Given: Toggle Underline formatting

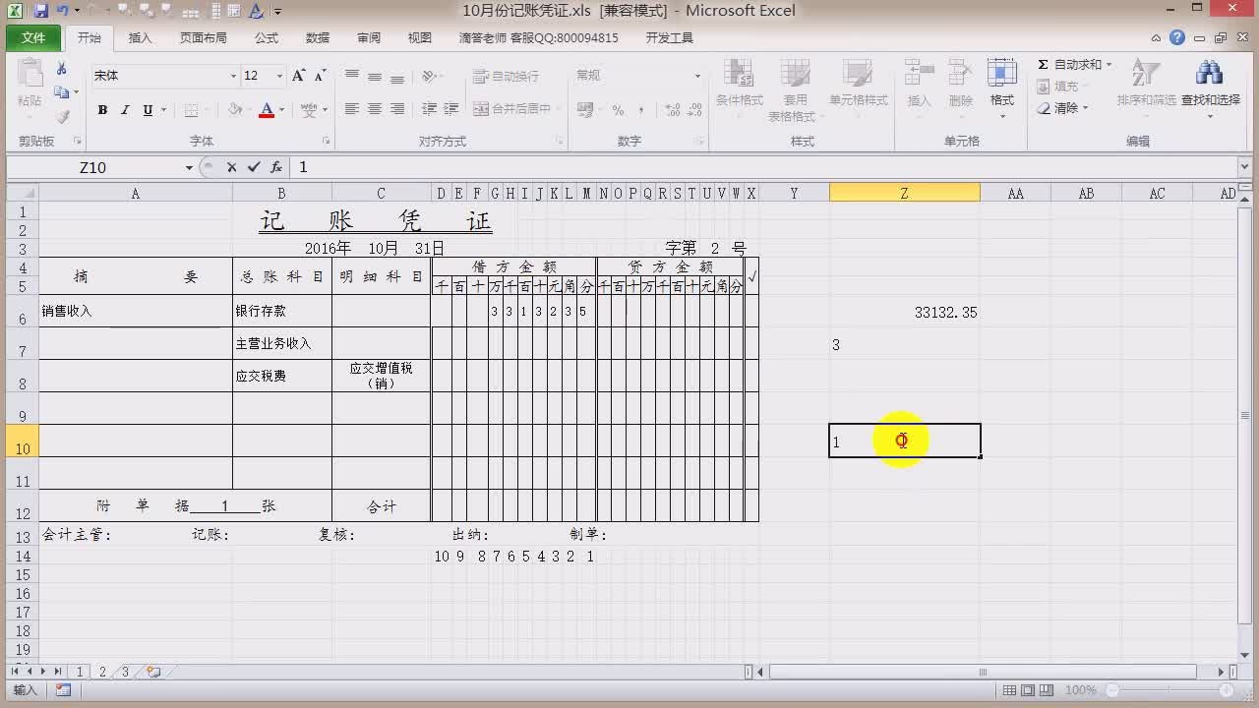Looking at the screenshot, I should tap(148, 110).
